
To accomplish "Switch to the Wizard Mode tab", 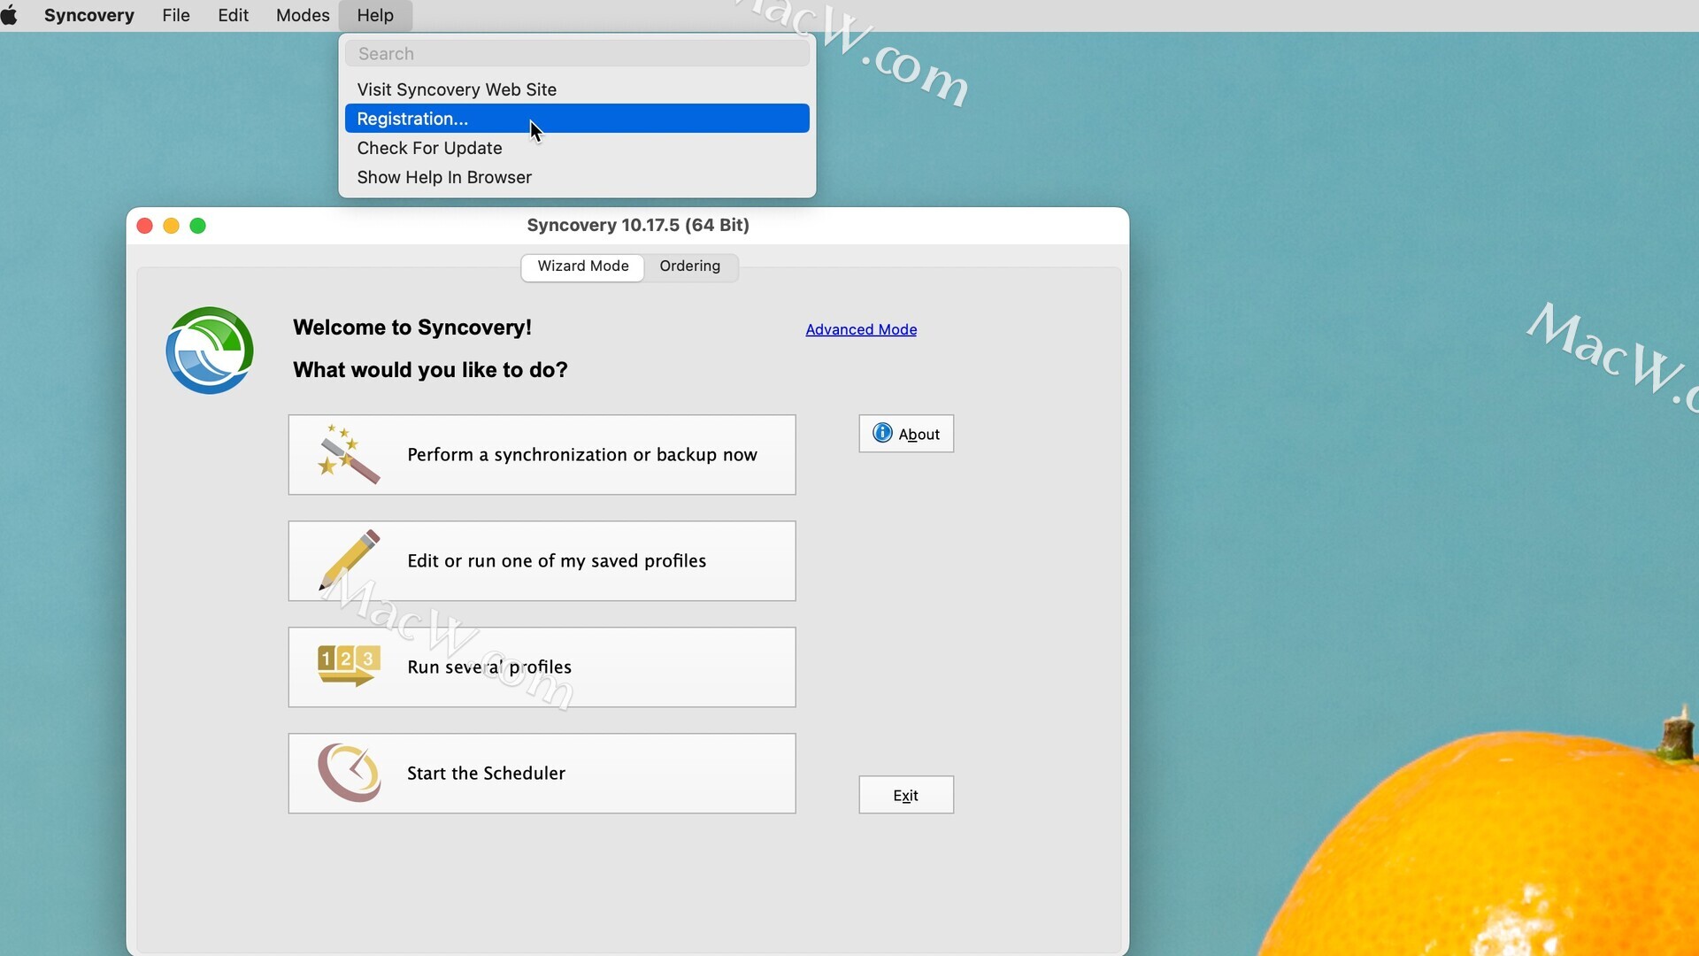I will 583,266.
